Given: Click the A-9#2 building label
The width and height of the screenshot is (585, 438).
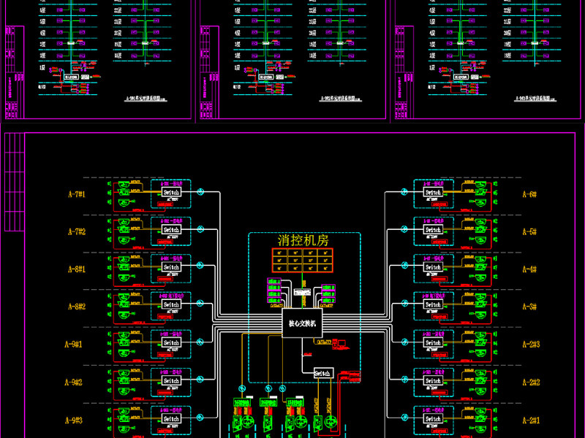Looking at the screenshot, I should pyautogui.click(x=74, y=382).
